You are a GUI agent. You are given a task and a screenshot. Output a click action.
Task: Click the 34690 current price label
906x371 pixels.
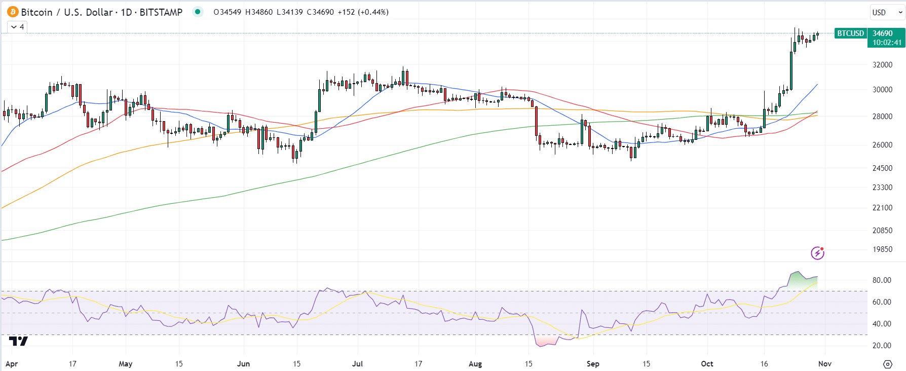(x=883, y=33)
